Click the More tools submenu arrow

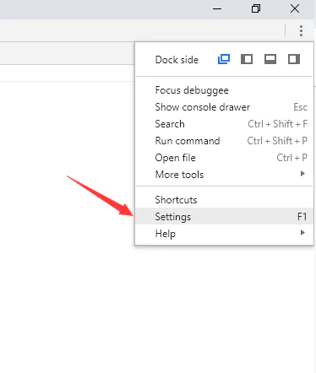(302, 174)
